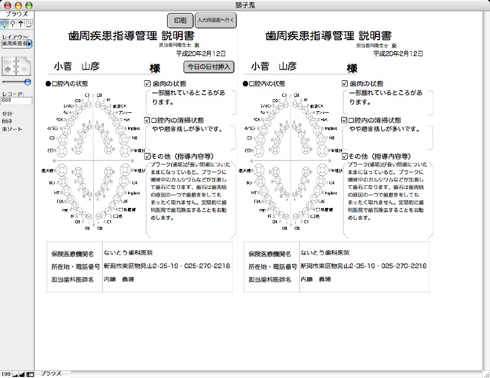
Task: Click the patient name 小菅 山彦 in the left form
Action: pos(77,66)
